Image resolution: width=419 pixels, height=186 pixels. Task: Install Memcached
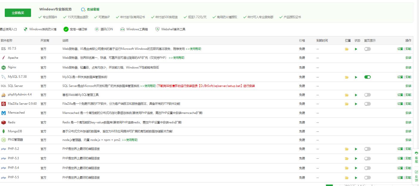pos(408,113)
